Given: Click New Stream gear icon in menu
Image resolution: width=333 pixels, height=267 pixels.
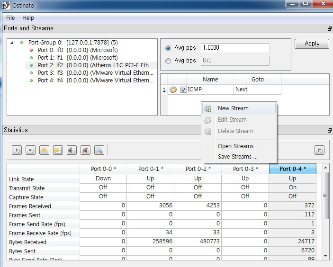Looking at the screenshot, I should pos(207,108).
